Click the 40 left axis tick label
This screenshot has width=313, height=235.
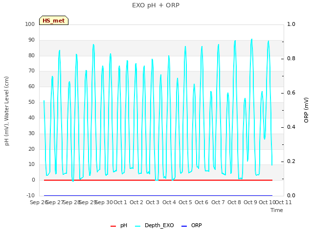pos(31,117)
